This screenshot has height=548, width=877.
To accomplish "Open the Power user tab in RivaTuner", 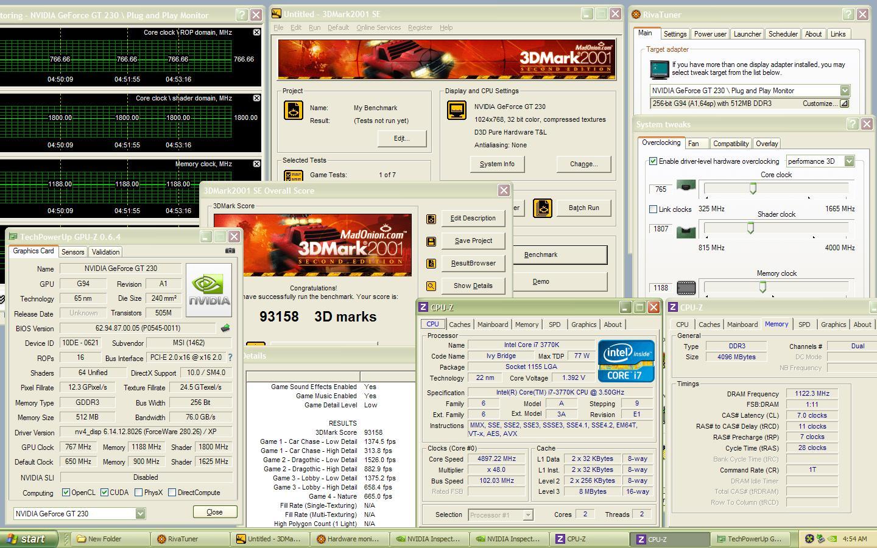I will point(710,34).
